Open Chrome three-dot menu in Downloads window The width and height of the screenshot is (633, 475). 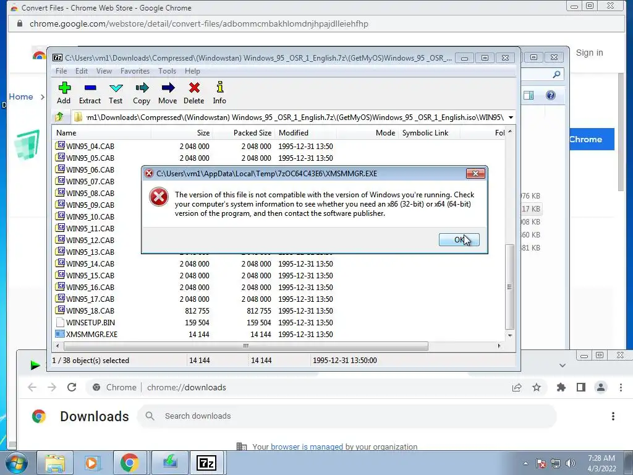point(621,388)
